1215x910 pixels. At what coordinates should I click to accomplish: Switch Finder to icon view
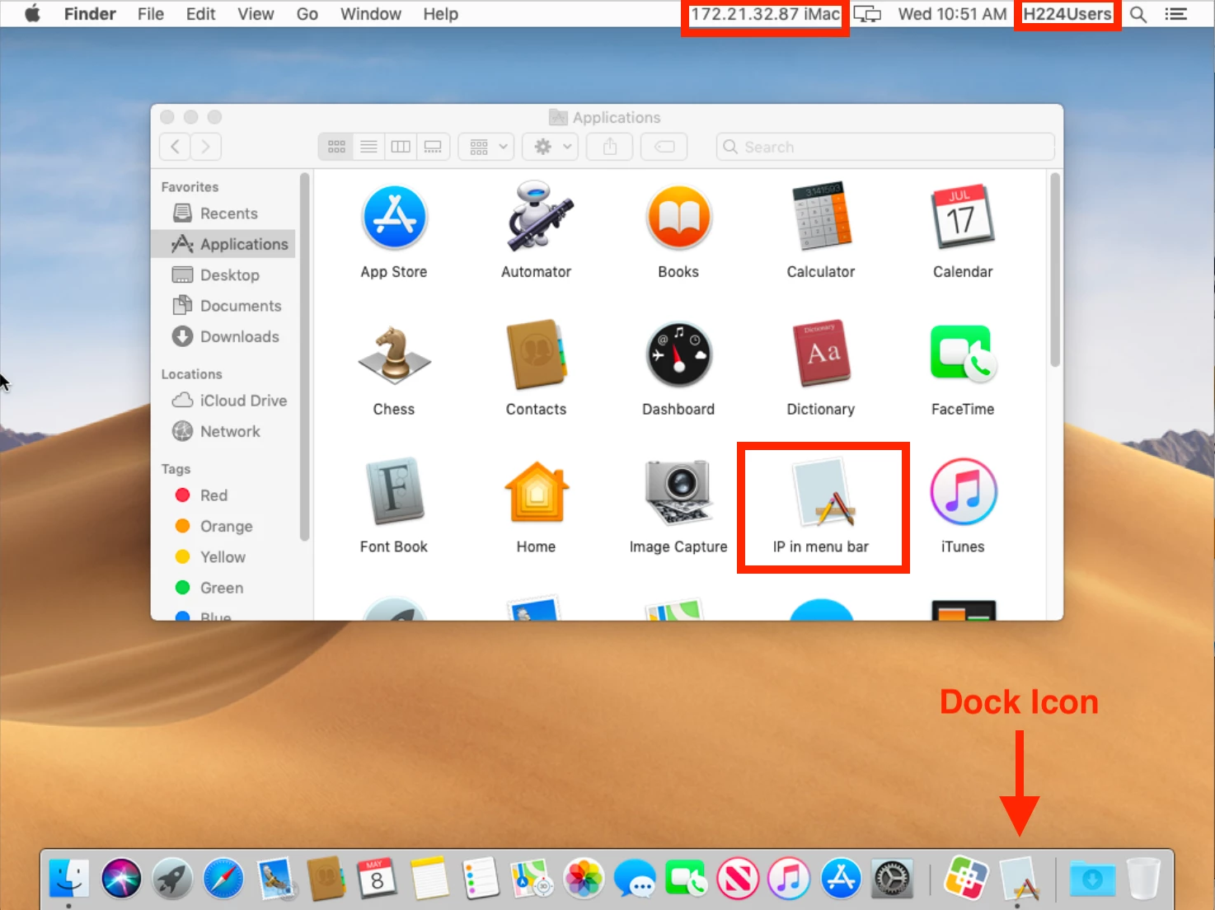click(336, 147)
